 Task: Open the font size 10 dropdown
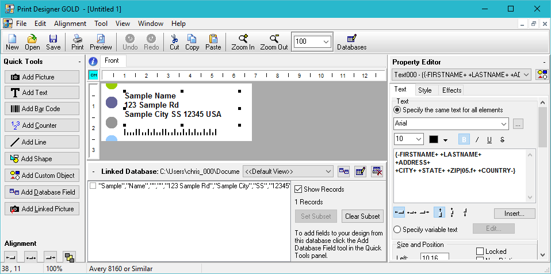[x=419, y=139]
